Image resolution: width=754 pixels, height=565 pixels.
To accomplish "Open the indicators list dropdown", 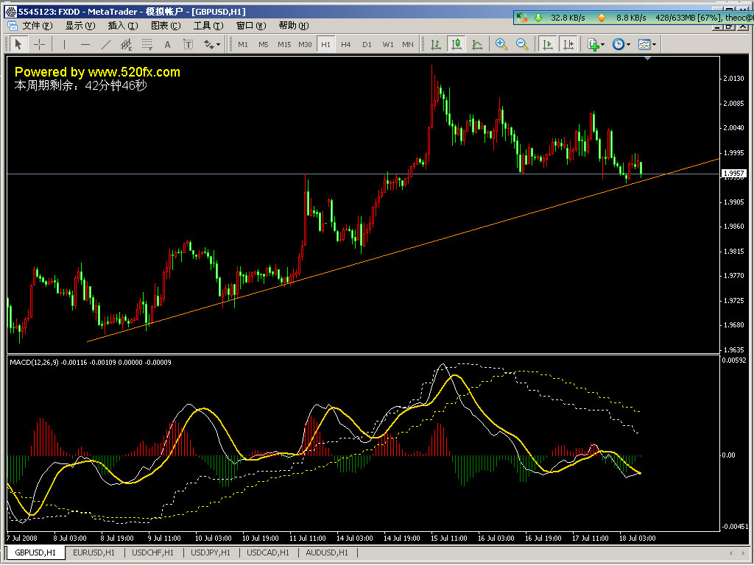I will (x=596, y=44).
